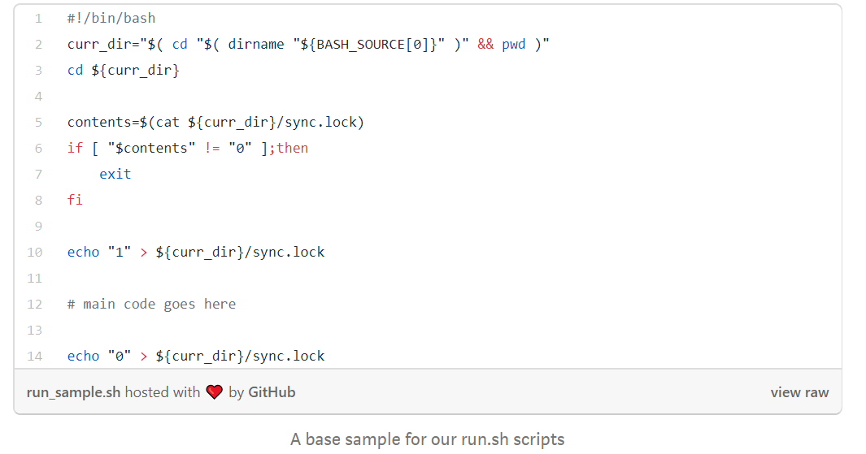The width and height of the screenshot is (866, 454).
Task: Click line number 12 in the gutter
Action: (35, 304)
